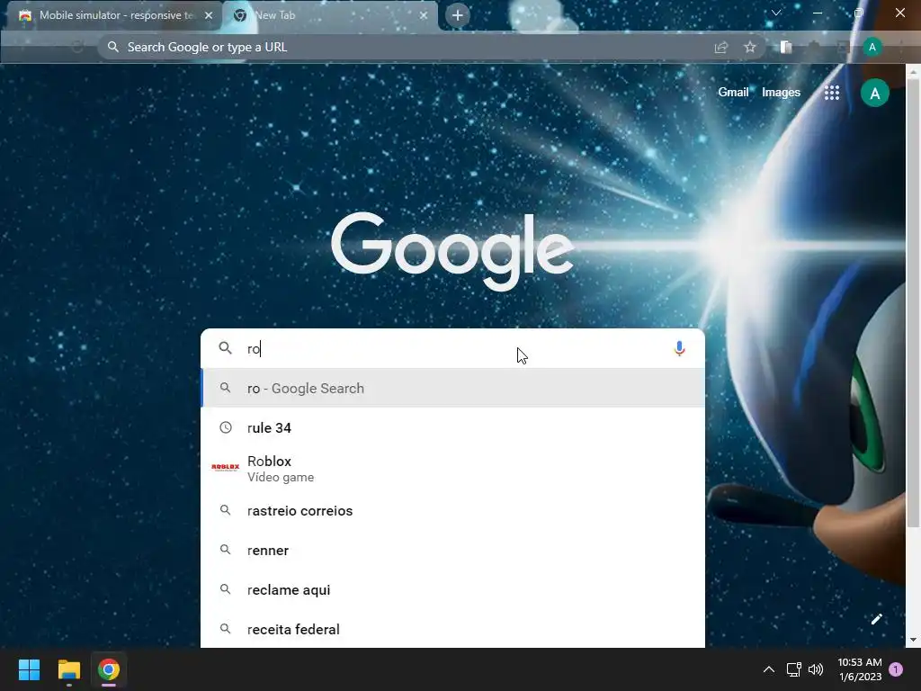Click the customize Chrome pencil icon
Screen dimensions: 921x691
[876, 619]
